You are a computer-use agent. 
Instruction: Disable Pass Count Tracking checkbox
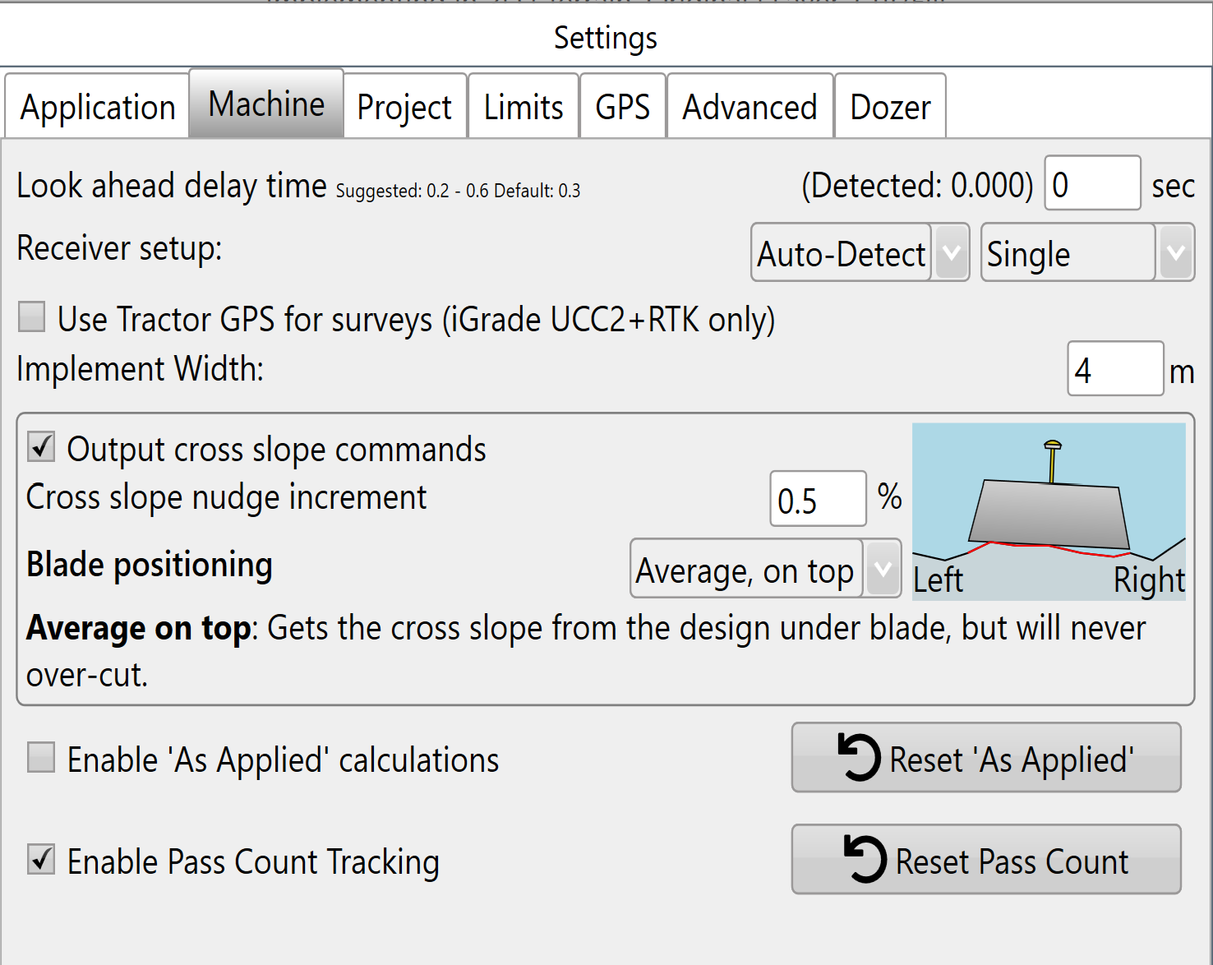41,860
